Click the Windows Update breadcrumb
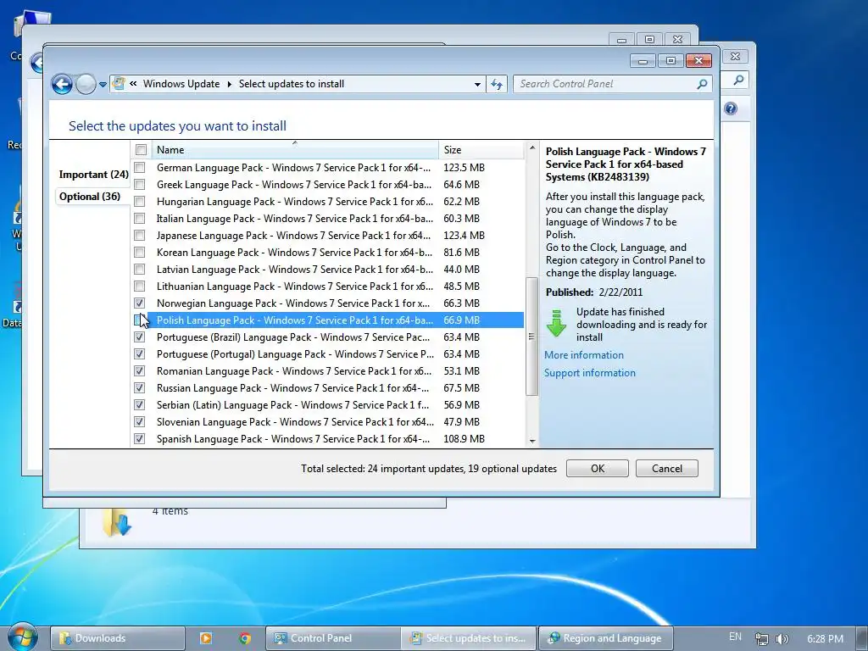 [181, 84]
